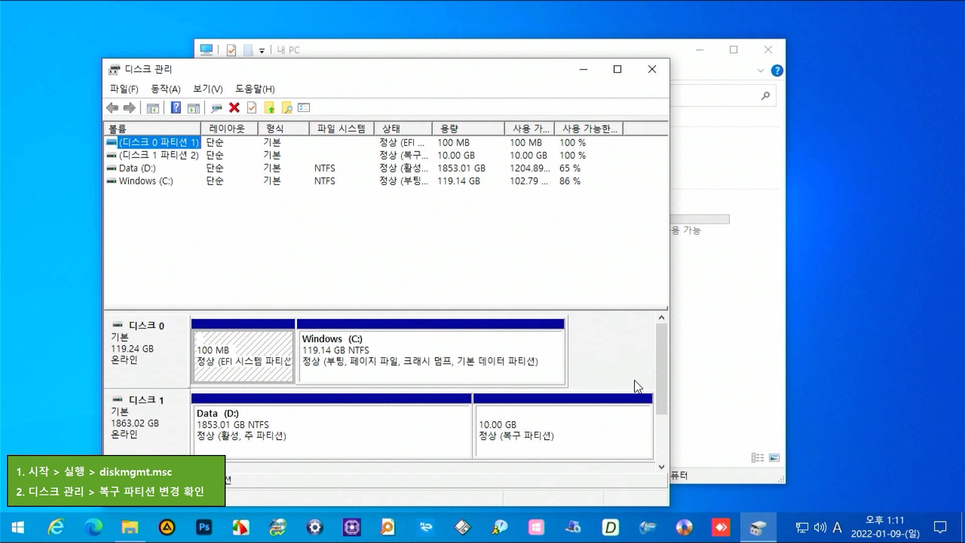This screenshot has height=543, width=965.
Task: Click the Disk Management taskbar button
Action: [758, 527]
